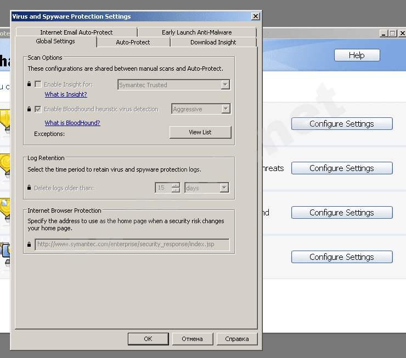Close the Virus and Spyware Protection Settings dialog
Viewport: 406px width, 358px height.
(256, 16)
